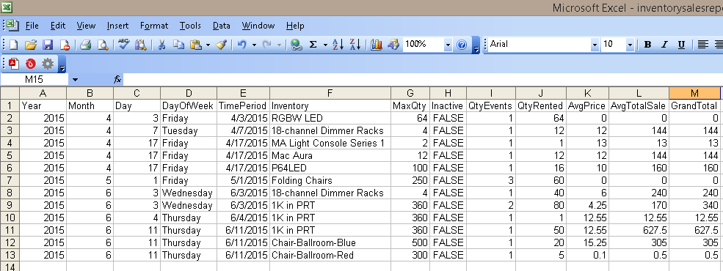Click the red PDF email icon
This screenshot has width=723, height=271.
coord(30,63)
